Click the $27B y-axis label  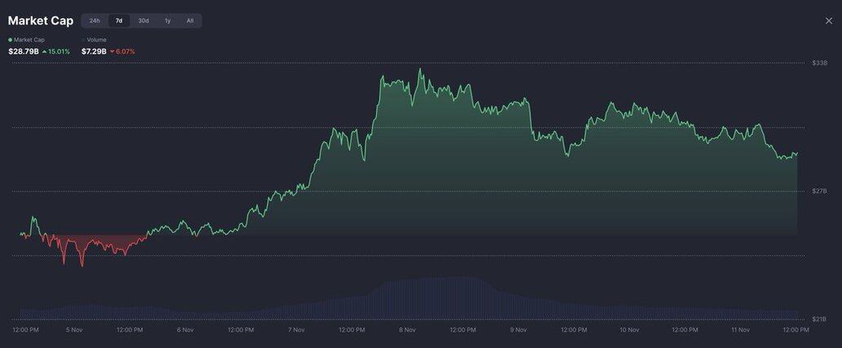click(x=820, y=191)
